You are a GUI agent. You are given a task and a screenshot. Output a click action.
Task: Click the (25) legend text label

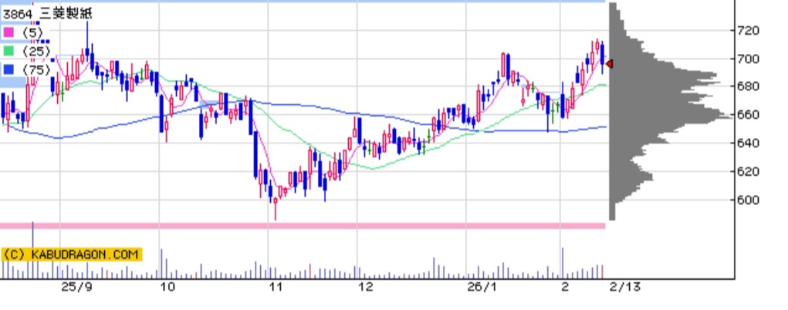[x=36, y=51]
